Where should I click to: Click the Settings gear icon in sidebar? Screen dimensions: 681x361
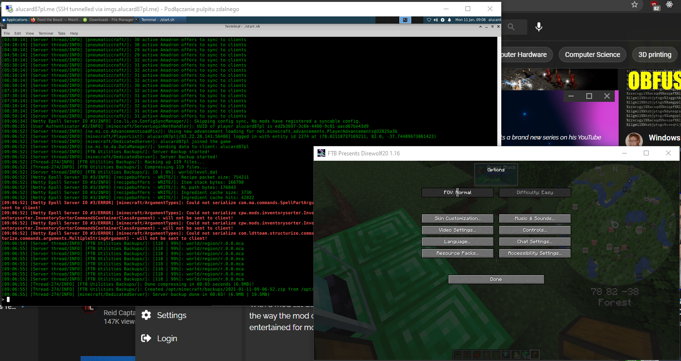tap(146, 315)
